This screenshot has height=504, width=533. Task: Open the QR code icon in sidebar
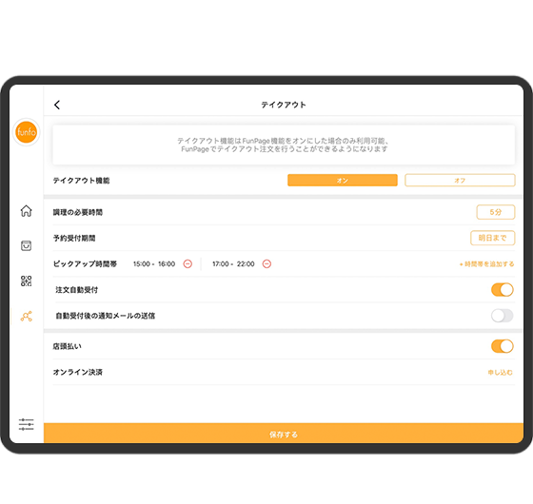tap(27, 281)
